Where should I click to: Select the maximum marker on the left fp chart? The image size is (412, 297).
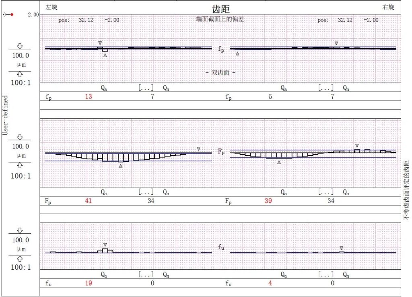[100, 43]
